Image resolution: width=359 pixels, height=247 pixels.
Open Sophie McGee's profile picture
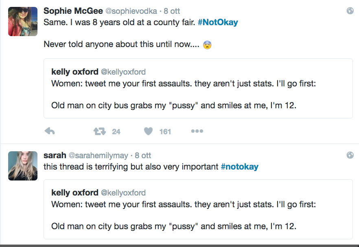[23, 21]
